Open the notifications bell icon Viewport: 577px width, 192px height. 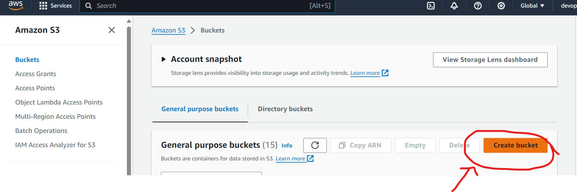pos(454,6)
